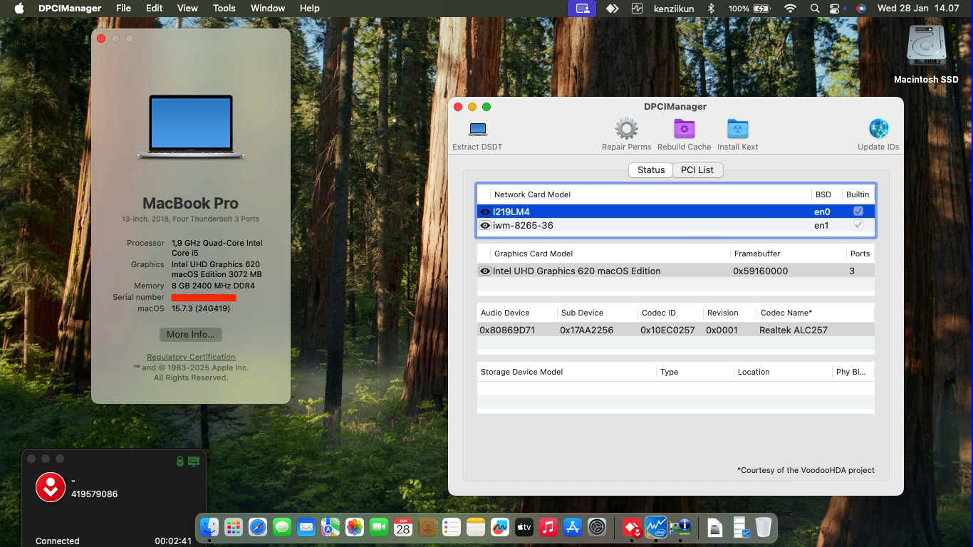The height and width of the screenshot is (547, 973).
Task: Toggle the Builtin checkbox for en1
Action: tap(858, 224)
